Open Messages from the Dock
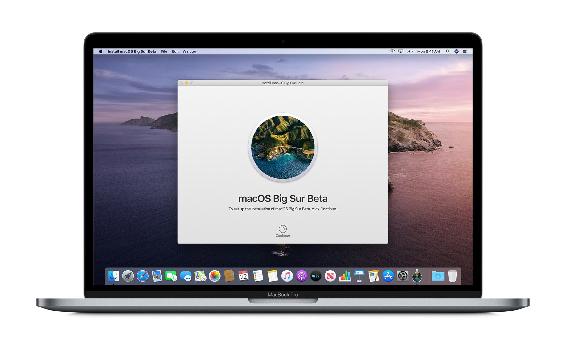566x350 pixels. [186, 276]
